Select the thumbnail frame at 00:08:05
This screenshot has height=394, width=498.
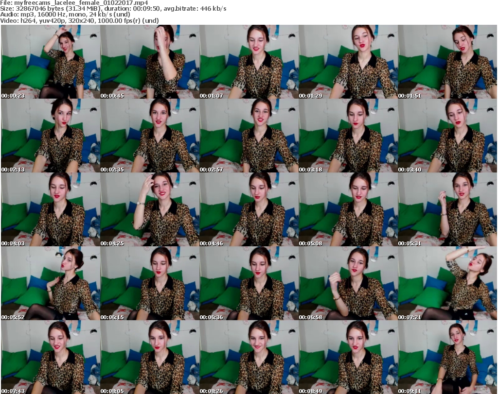tap(150, 357)
